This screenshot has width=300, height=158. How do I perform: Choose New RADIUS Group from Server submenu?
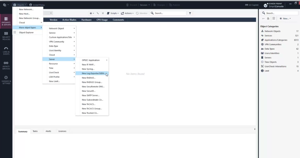tap(92, 82)
